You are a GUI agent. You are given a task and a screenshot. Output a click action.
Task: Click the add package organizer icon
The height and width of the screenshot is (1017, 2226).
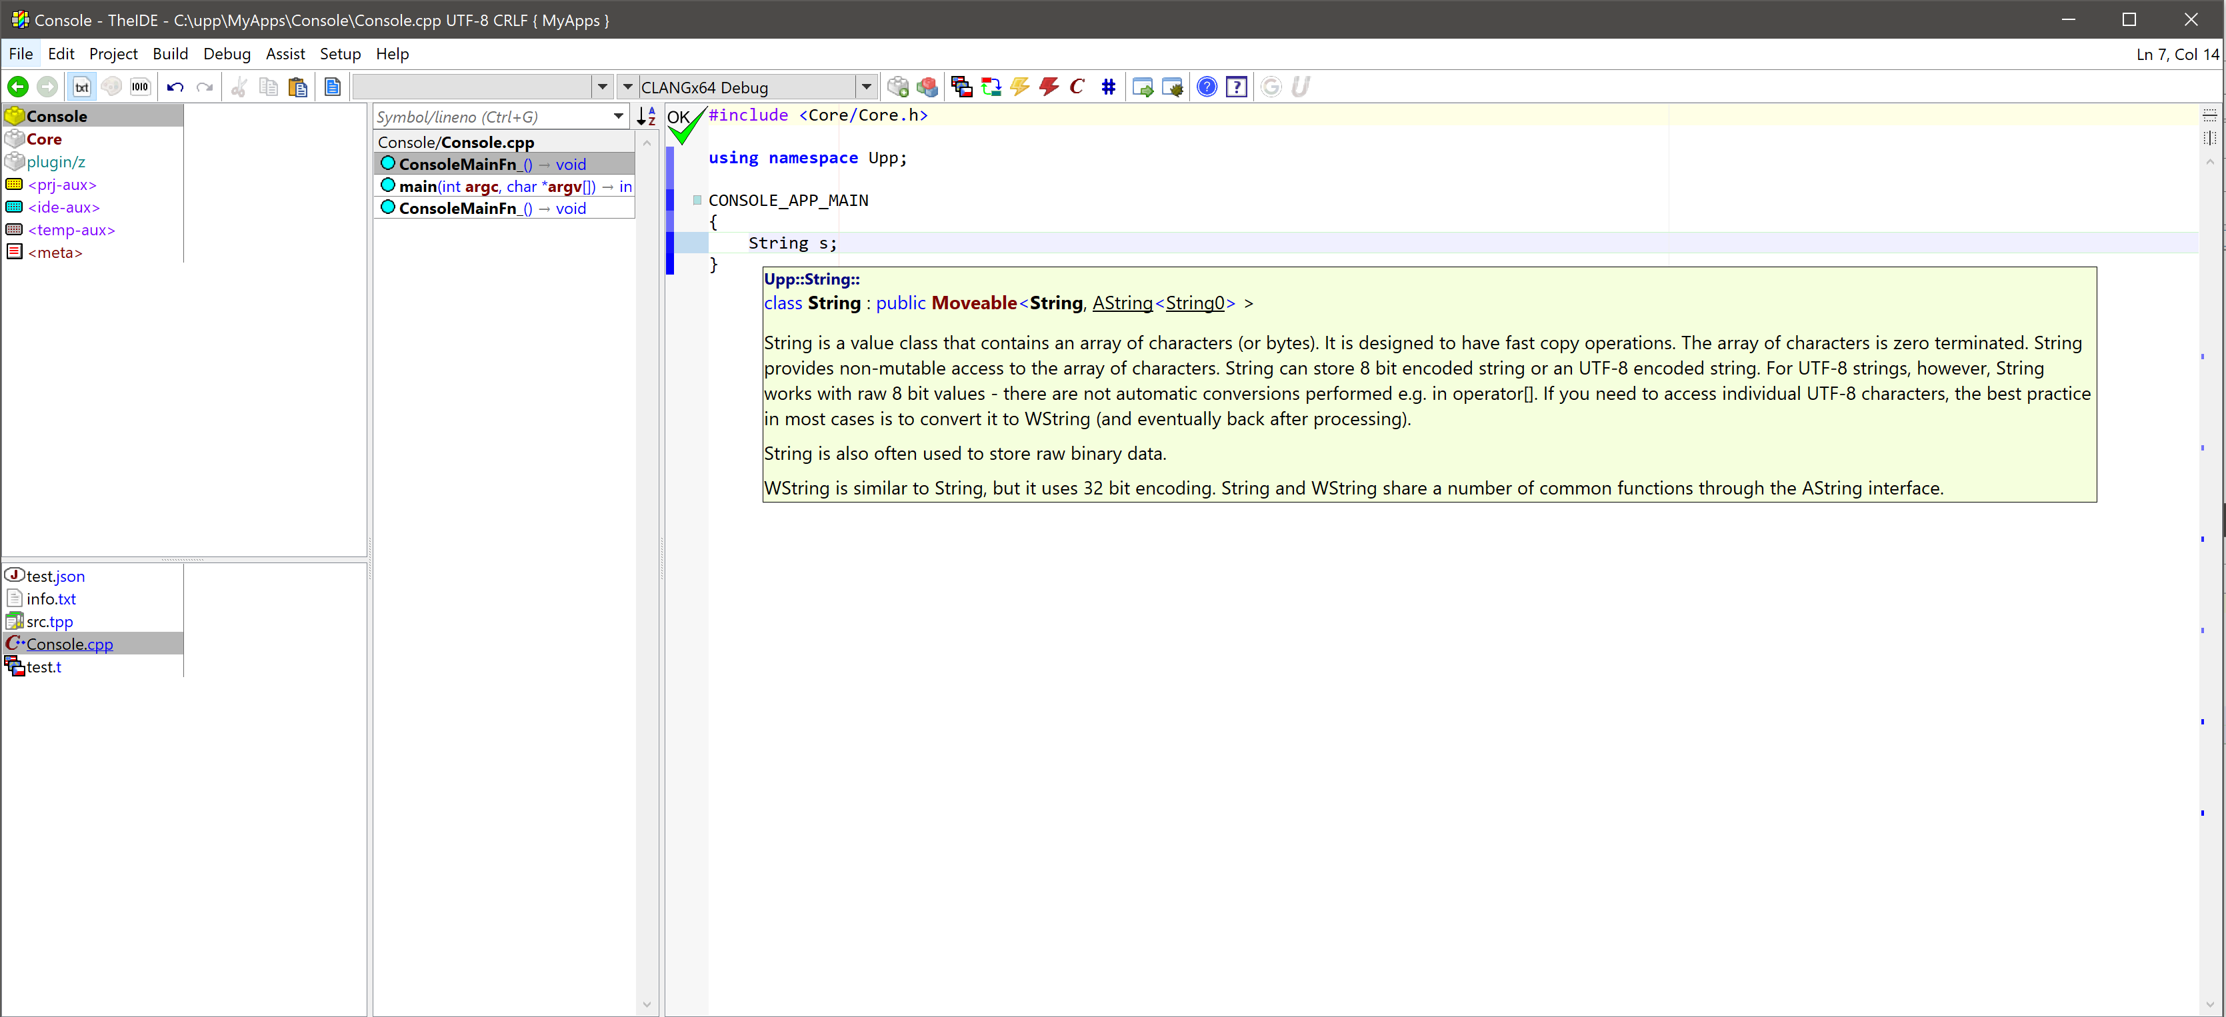point(898,87)
